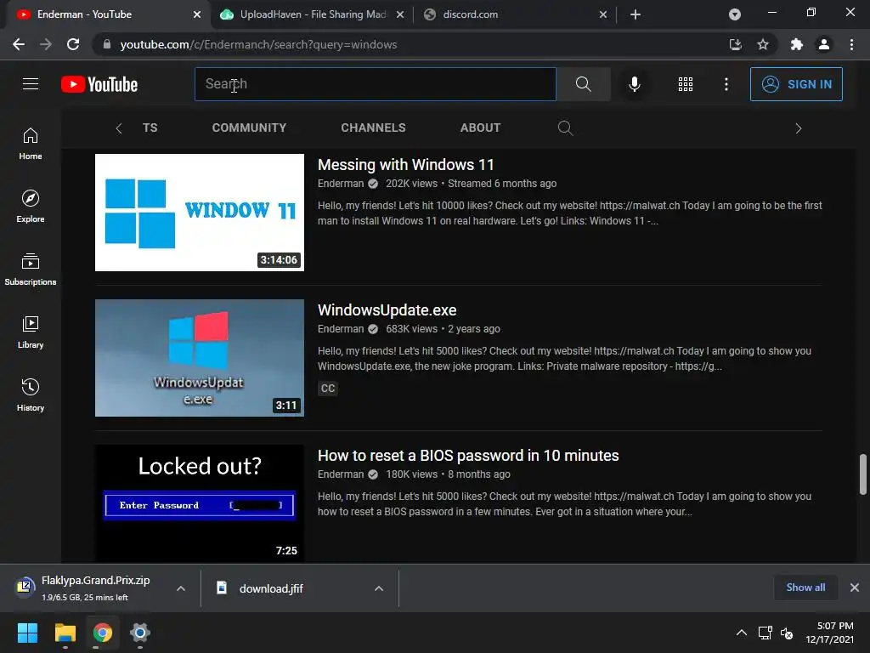Click CC badge on WindowsUpdate.exe

327,388
